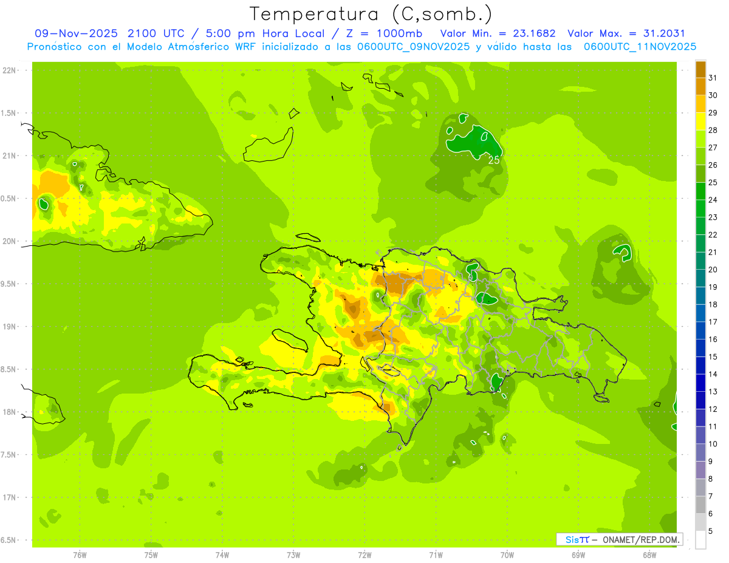The image size is (729, 563).
Task: Click the '6.5N' latitude axis label
Action: click(9, 541)
